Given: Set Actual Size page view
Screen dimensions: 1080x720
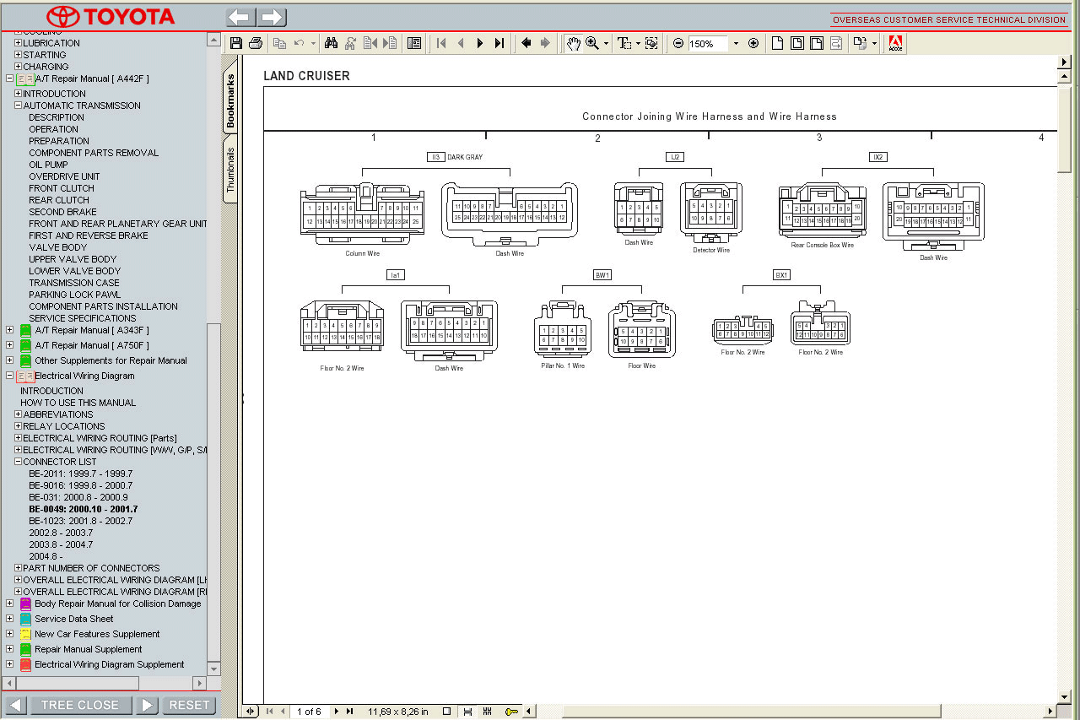Looking at the screenshot, I should coord(778,43).
